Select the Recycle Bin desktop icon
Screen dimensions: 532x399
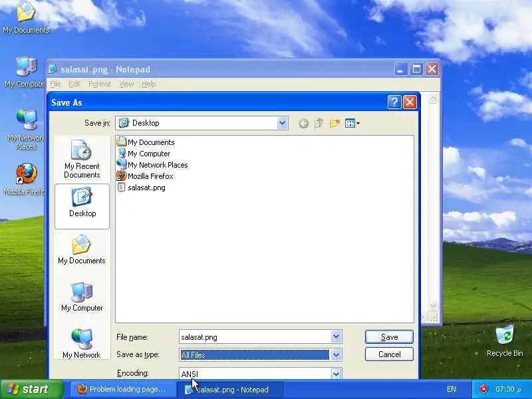505,341
